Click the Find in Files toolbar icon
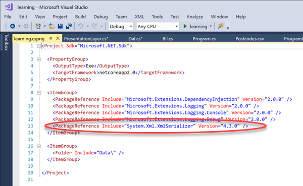 click(x=221, y=26)
